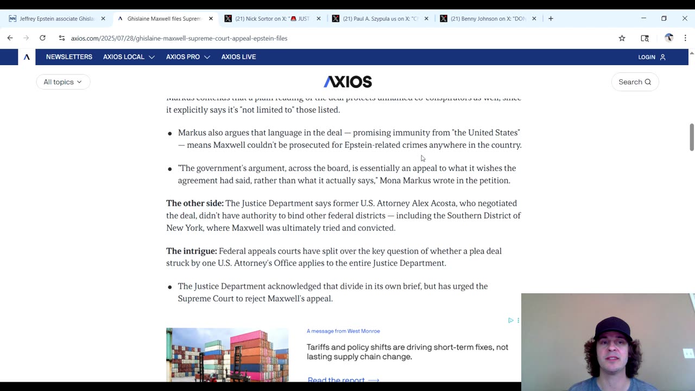
Task: Click the AdChoices triangle icon on the ad
Action: coord(510,320)
